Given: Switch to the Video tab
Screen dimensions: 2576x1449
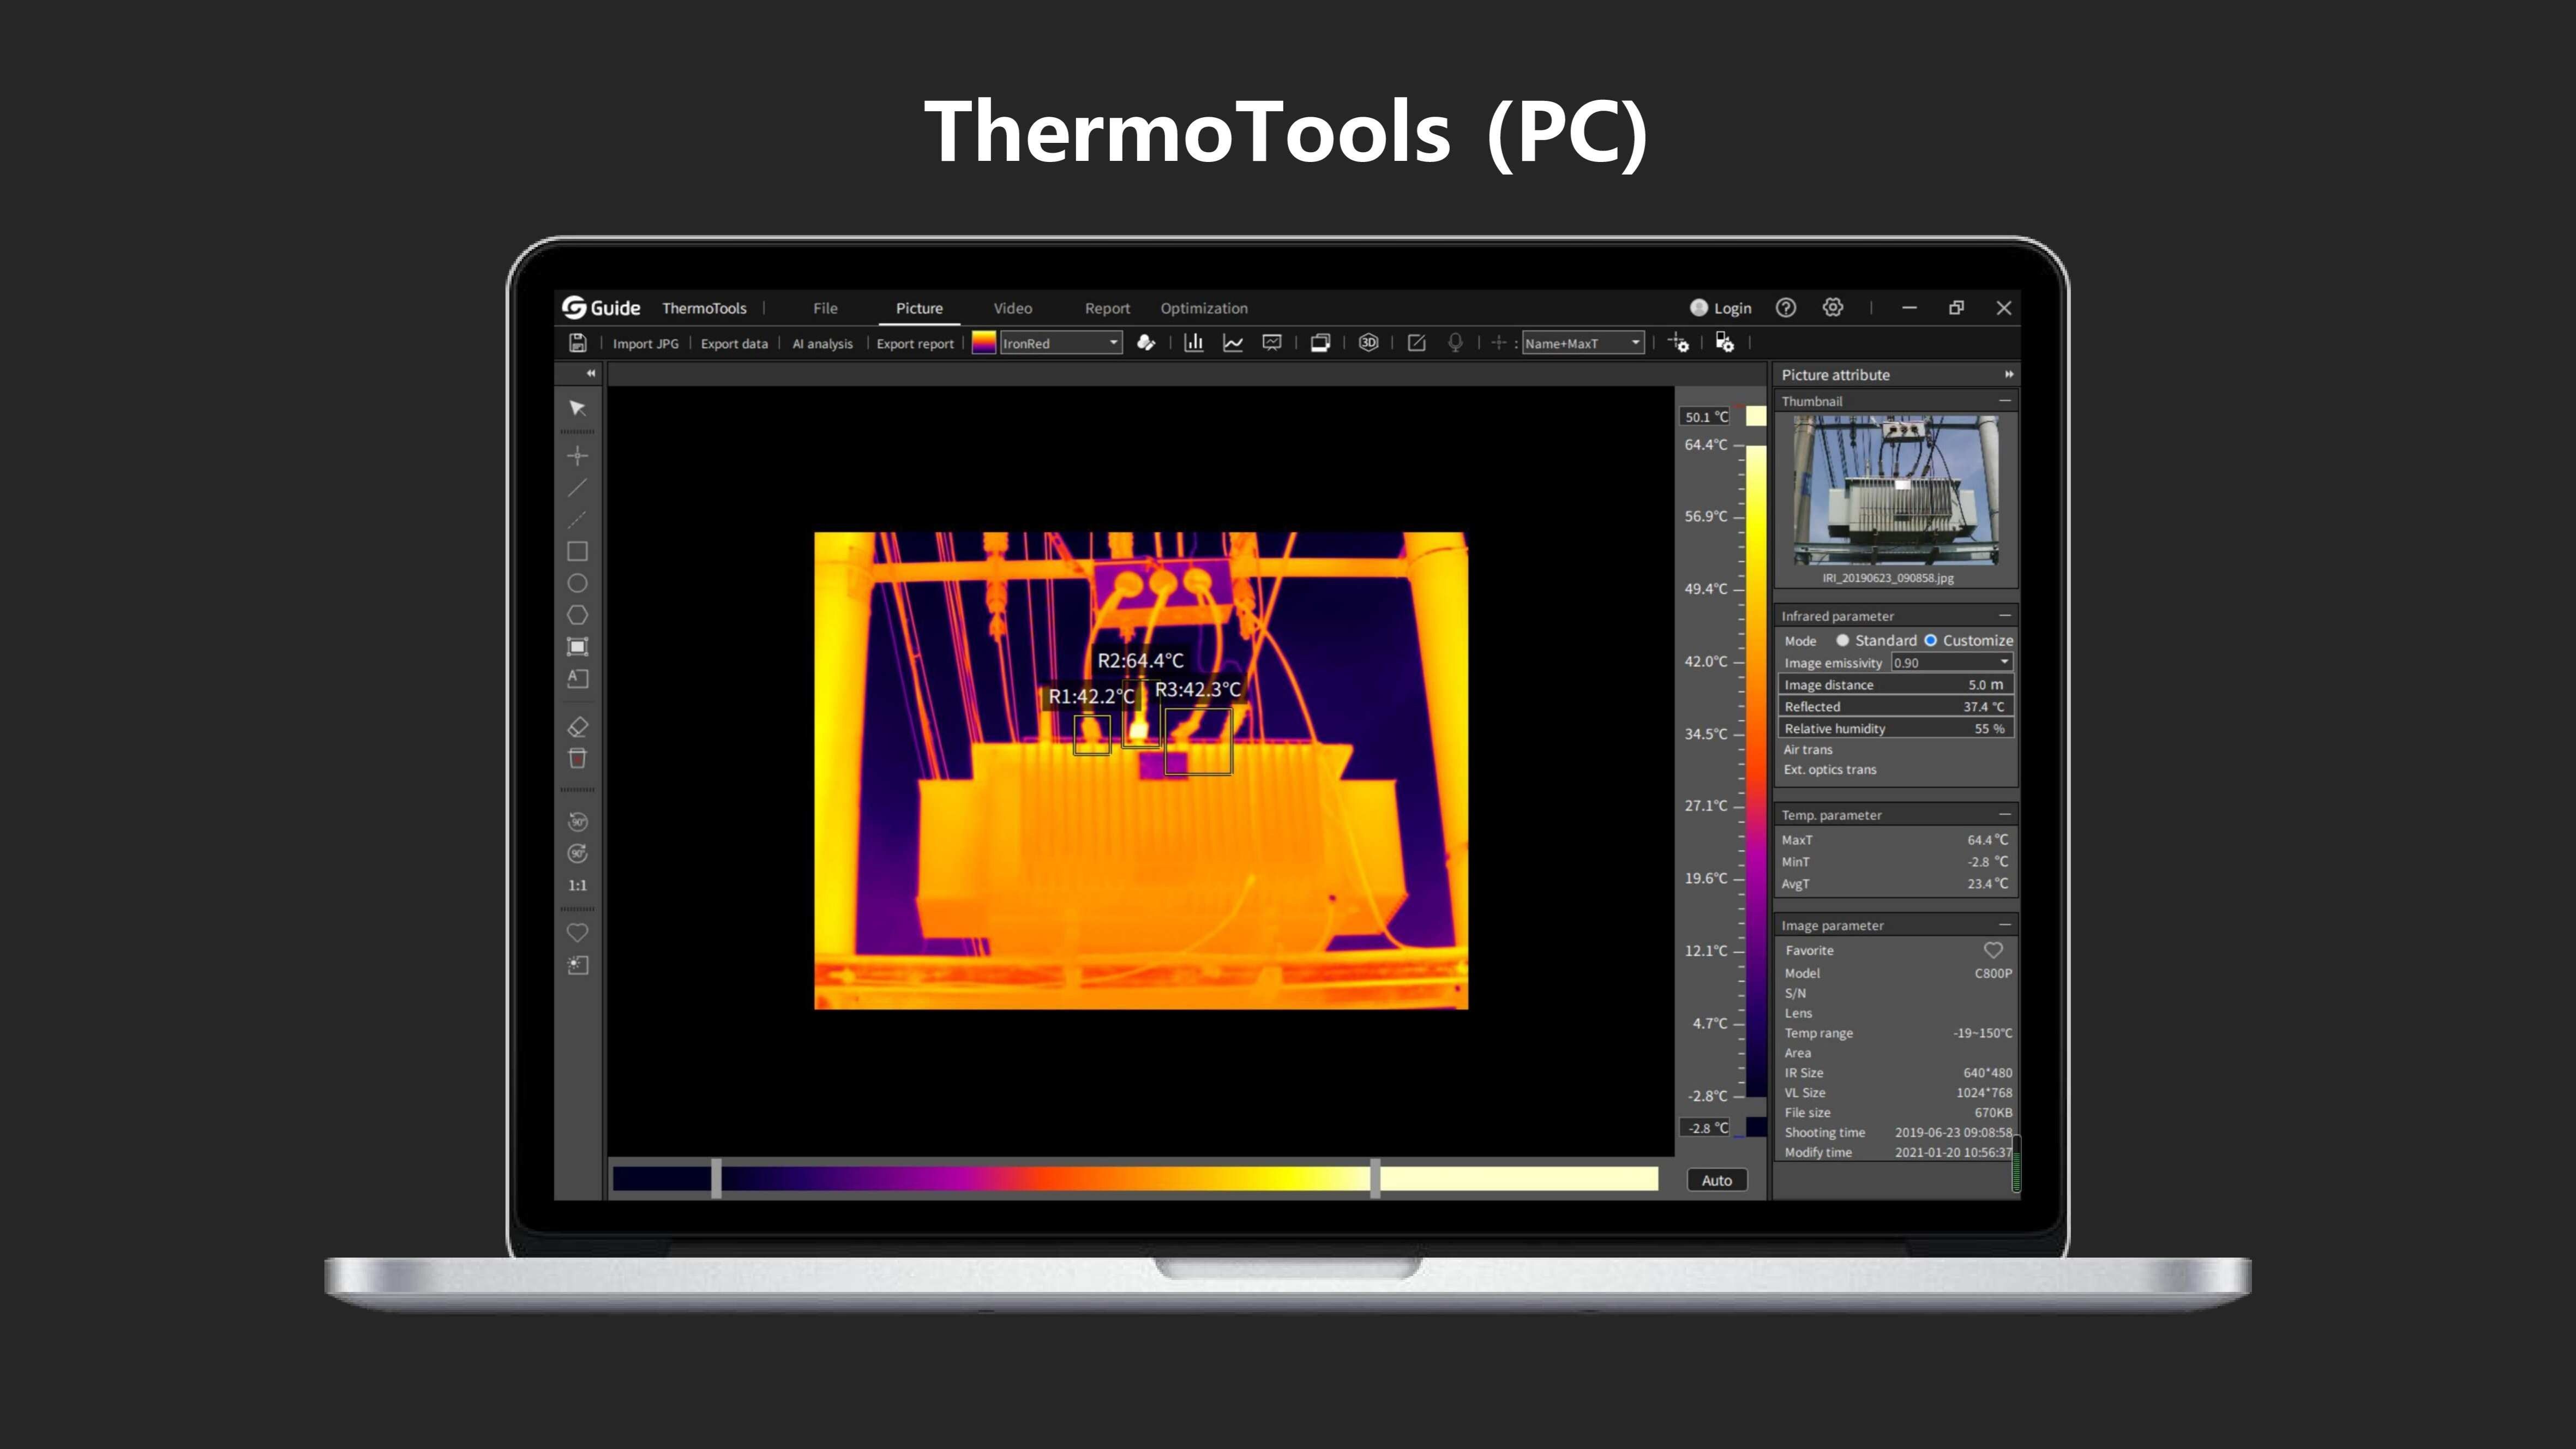Looking at the screenshot, I should [x=1012, y=308].
